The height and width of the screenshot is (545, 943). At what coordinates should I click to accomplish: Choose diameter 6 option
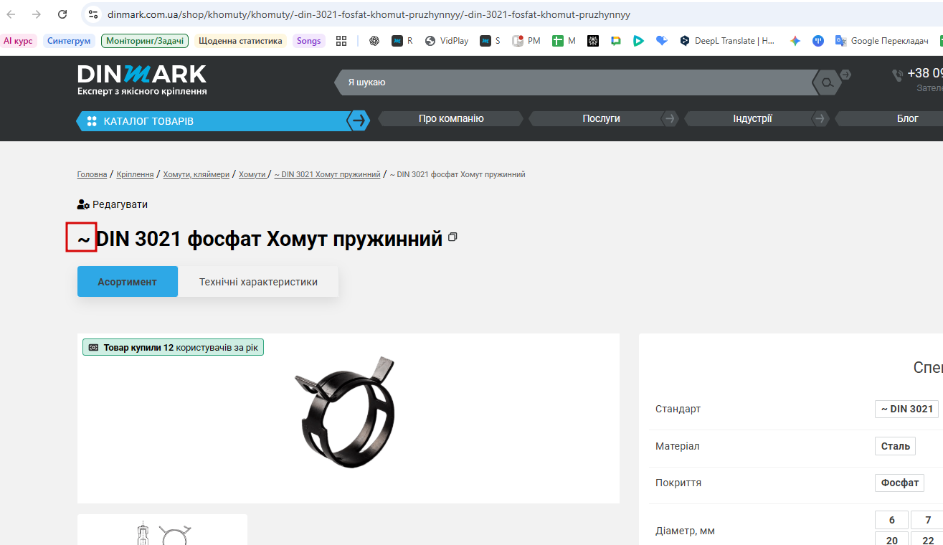891,520
